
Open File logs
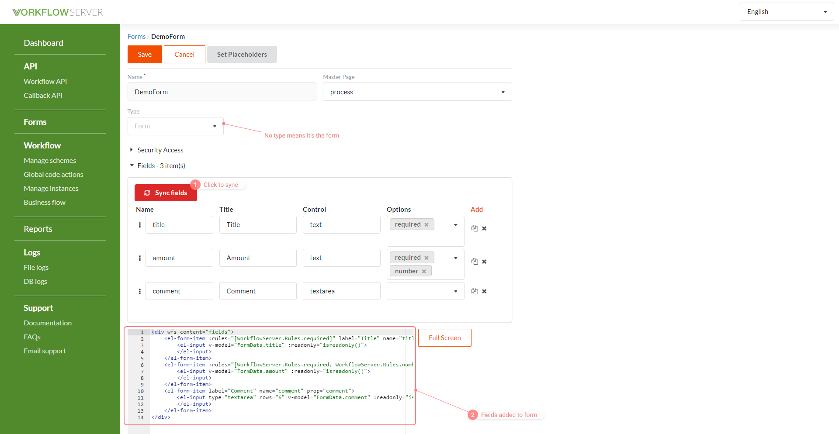click(36, 267)
